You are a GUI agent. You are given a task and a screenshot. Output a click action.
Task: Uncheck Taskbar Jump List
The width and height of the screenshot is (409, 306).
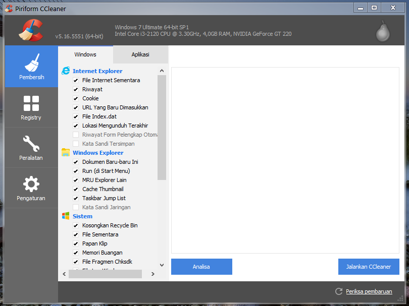(76, 198)
